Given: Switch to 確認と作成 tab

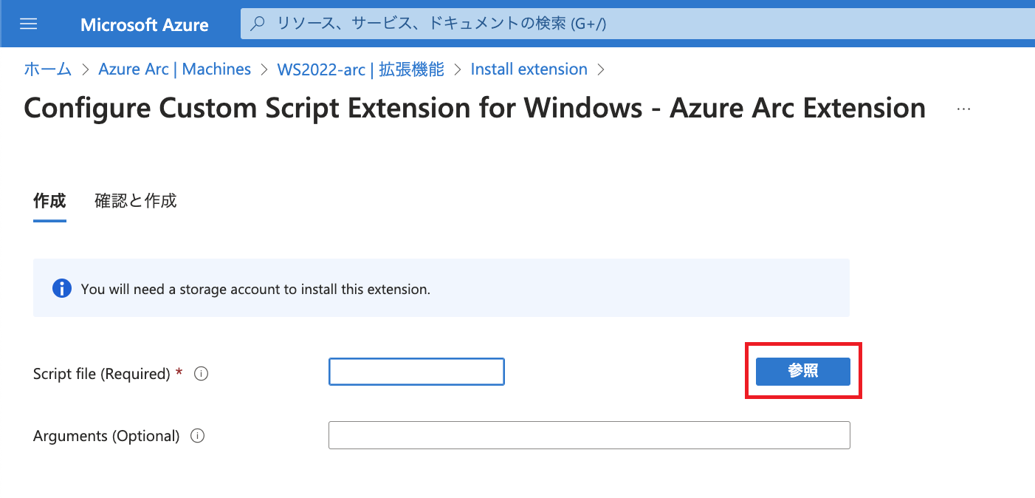Looking at the screenshot, I should (x=136, y=201).
